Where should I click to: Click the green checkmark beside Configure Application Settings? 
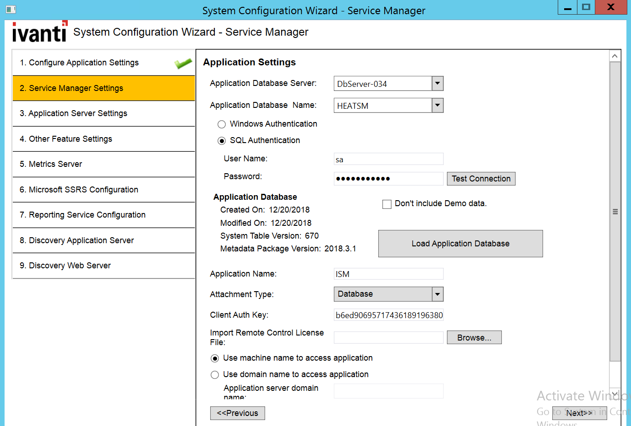182,63
